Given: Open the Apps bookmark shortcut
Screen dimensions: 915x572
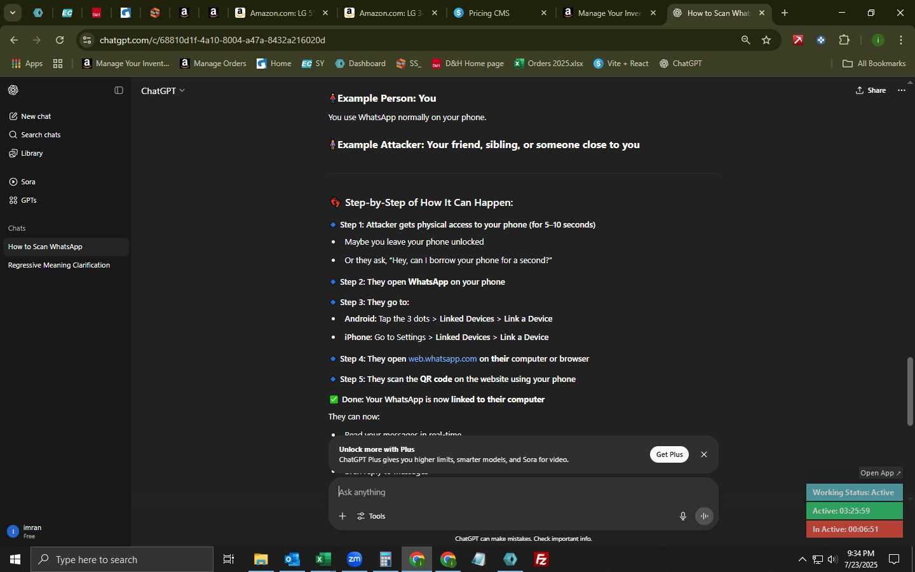Looking at the screenshot, I should point(27,64).
